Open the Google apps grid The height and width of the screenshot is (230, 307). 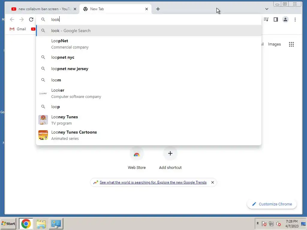coord(291,44)
